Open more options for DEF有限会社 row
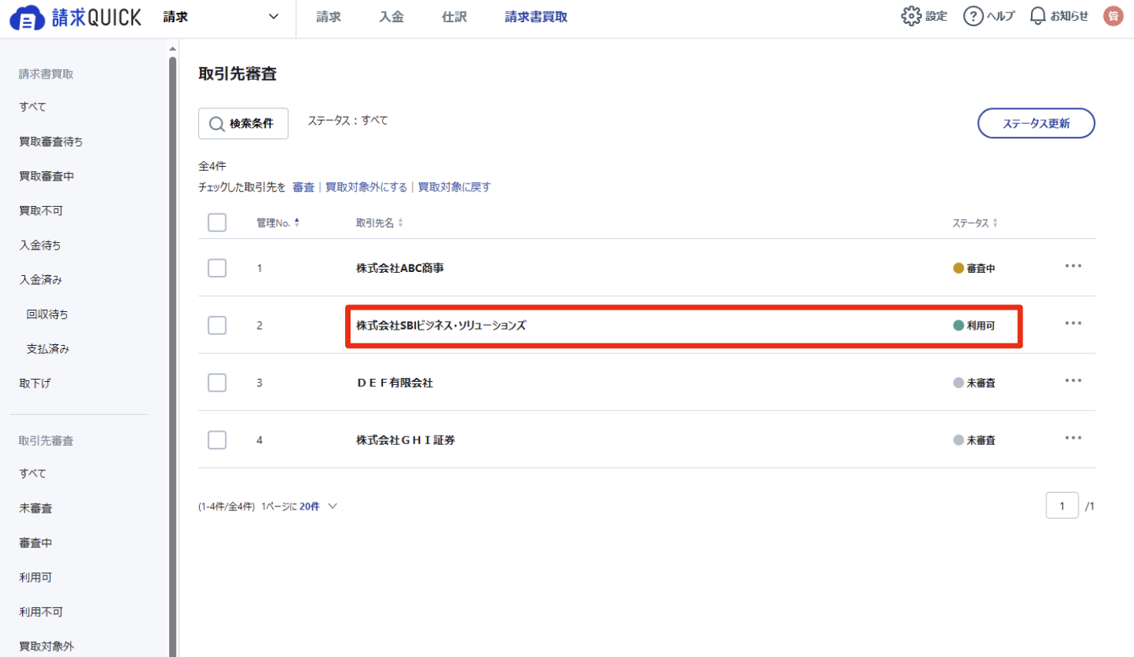 [1073, 380]
